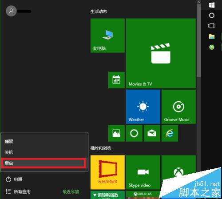Launch the Skype video tile
Viewport: 222px width, 199px height.
click(x=143, y=172)
